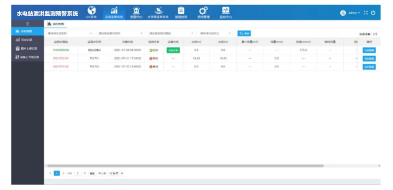
Task: Open the GIS系统 globe icon
Action: (91, 11)
